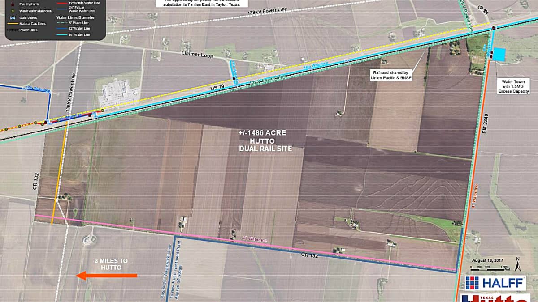The width and height of the screenshot is (538, 302).
Task: Click the Water Tower 1.5MG callout box
Action: 513,85
